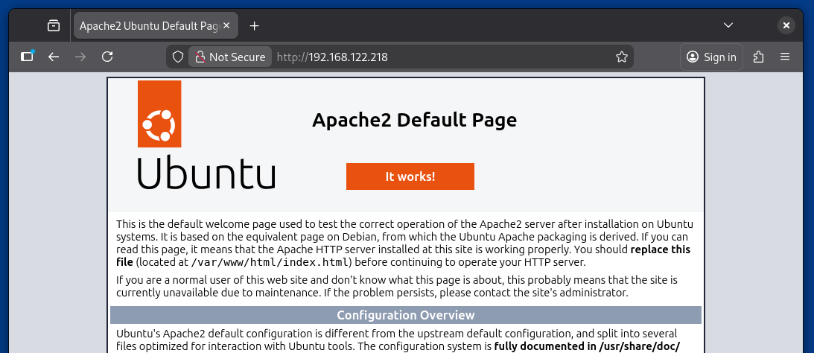The width and height of the screenshot is (814, 353).
Task: Close the Apache2 Ubuntu Default Page tab
Action: point(226,26)
